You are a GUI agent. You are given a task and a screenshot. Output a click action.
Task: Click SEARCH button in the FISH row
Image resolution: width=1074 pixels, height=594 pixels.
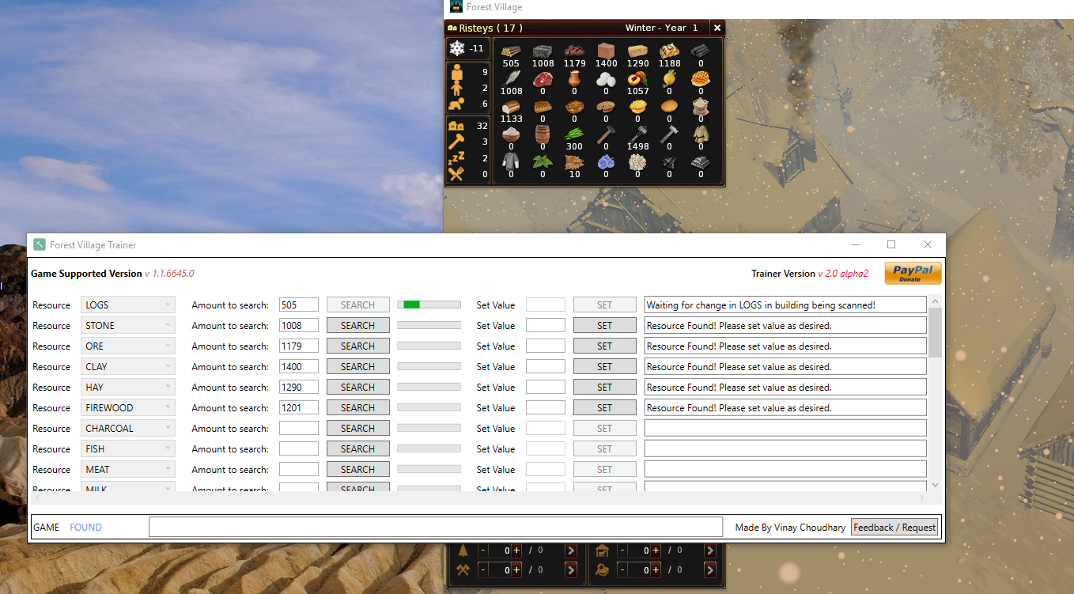tap(357, 448)
